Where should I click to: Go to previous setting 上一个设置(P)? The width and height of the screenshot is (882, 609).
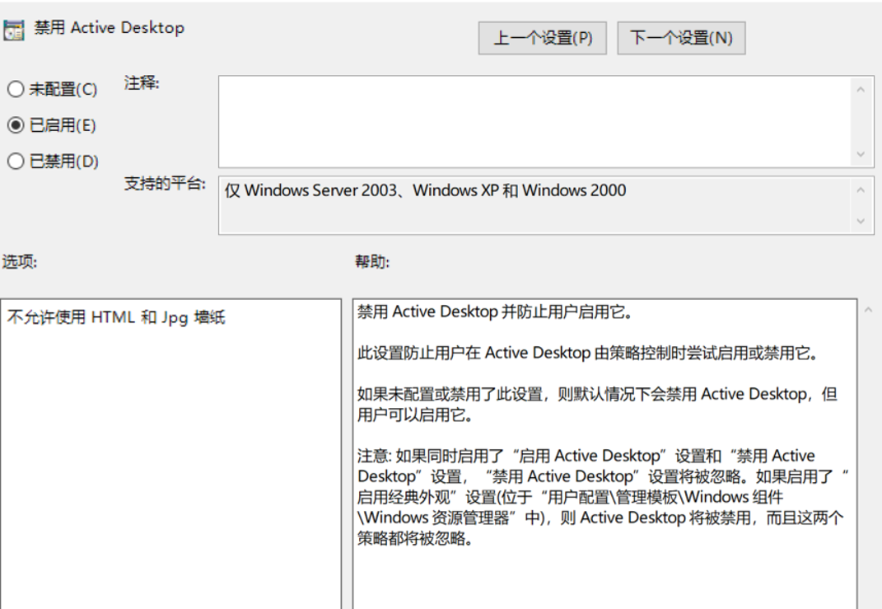coord(542,38)
